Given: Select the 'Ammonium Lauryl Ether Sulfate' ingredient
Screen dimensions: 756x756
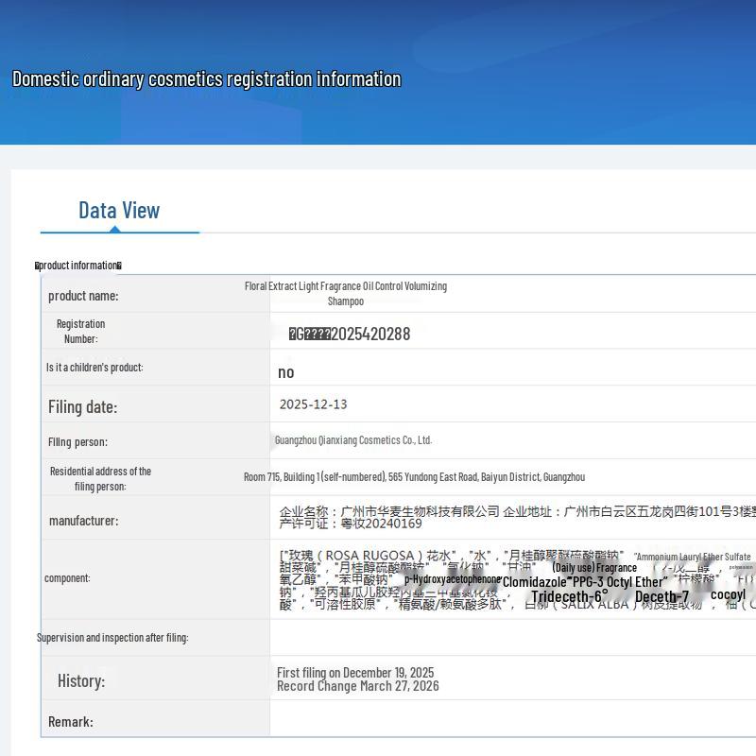Looking at the screenshot, I should click(694, 557).
